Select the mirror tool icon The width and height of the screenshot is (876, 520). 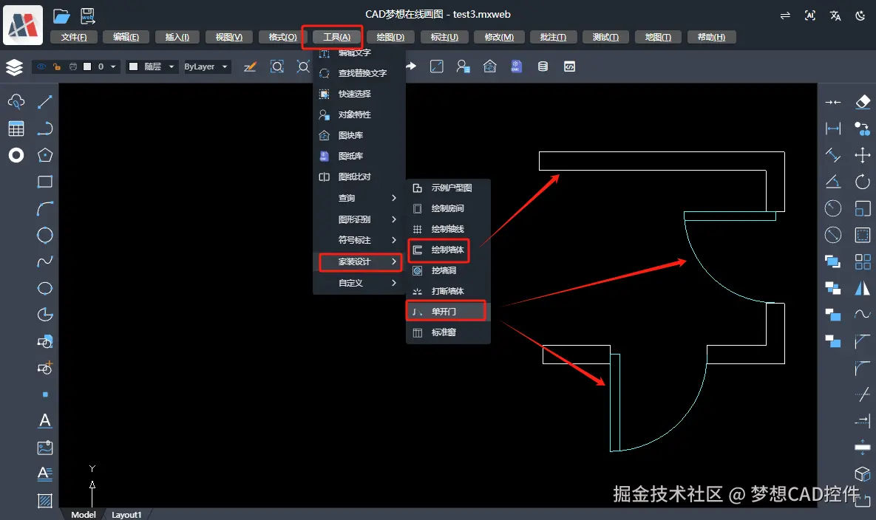[863, 288]
